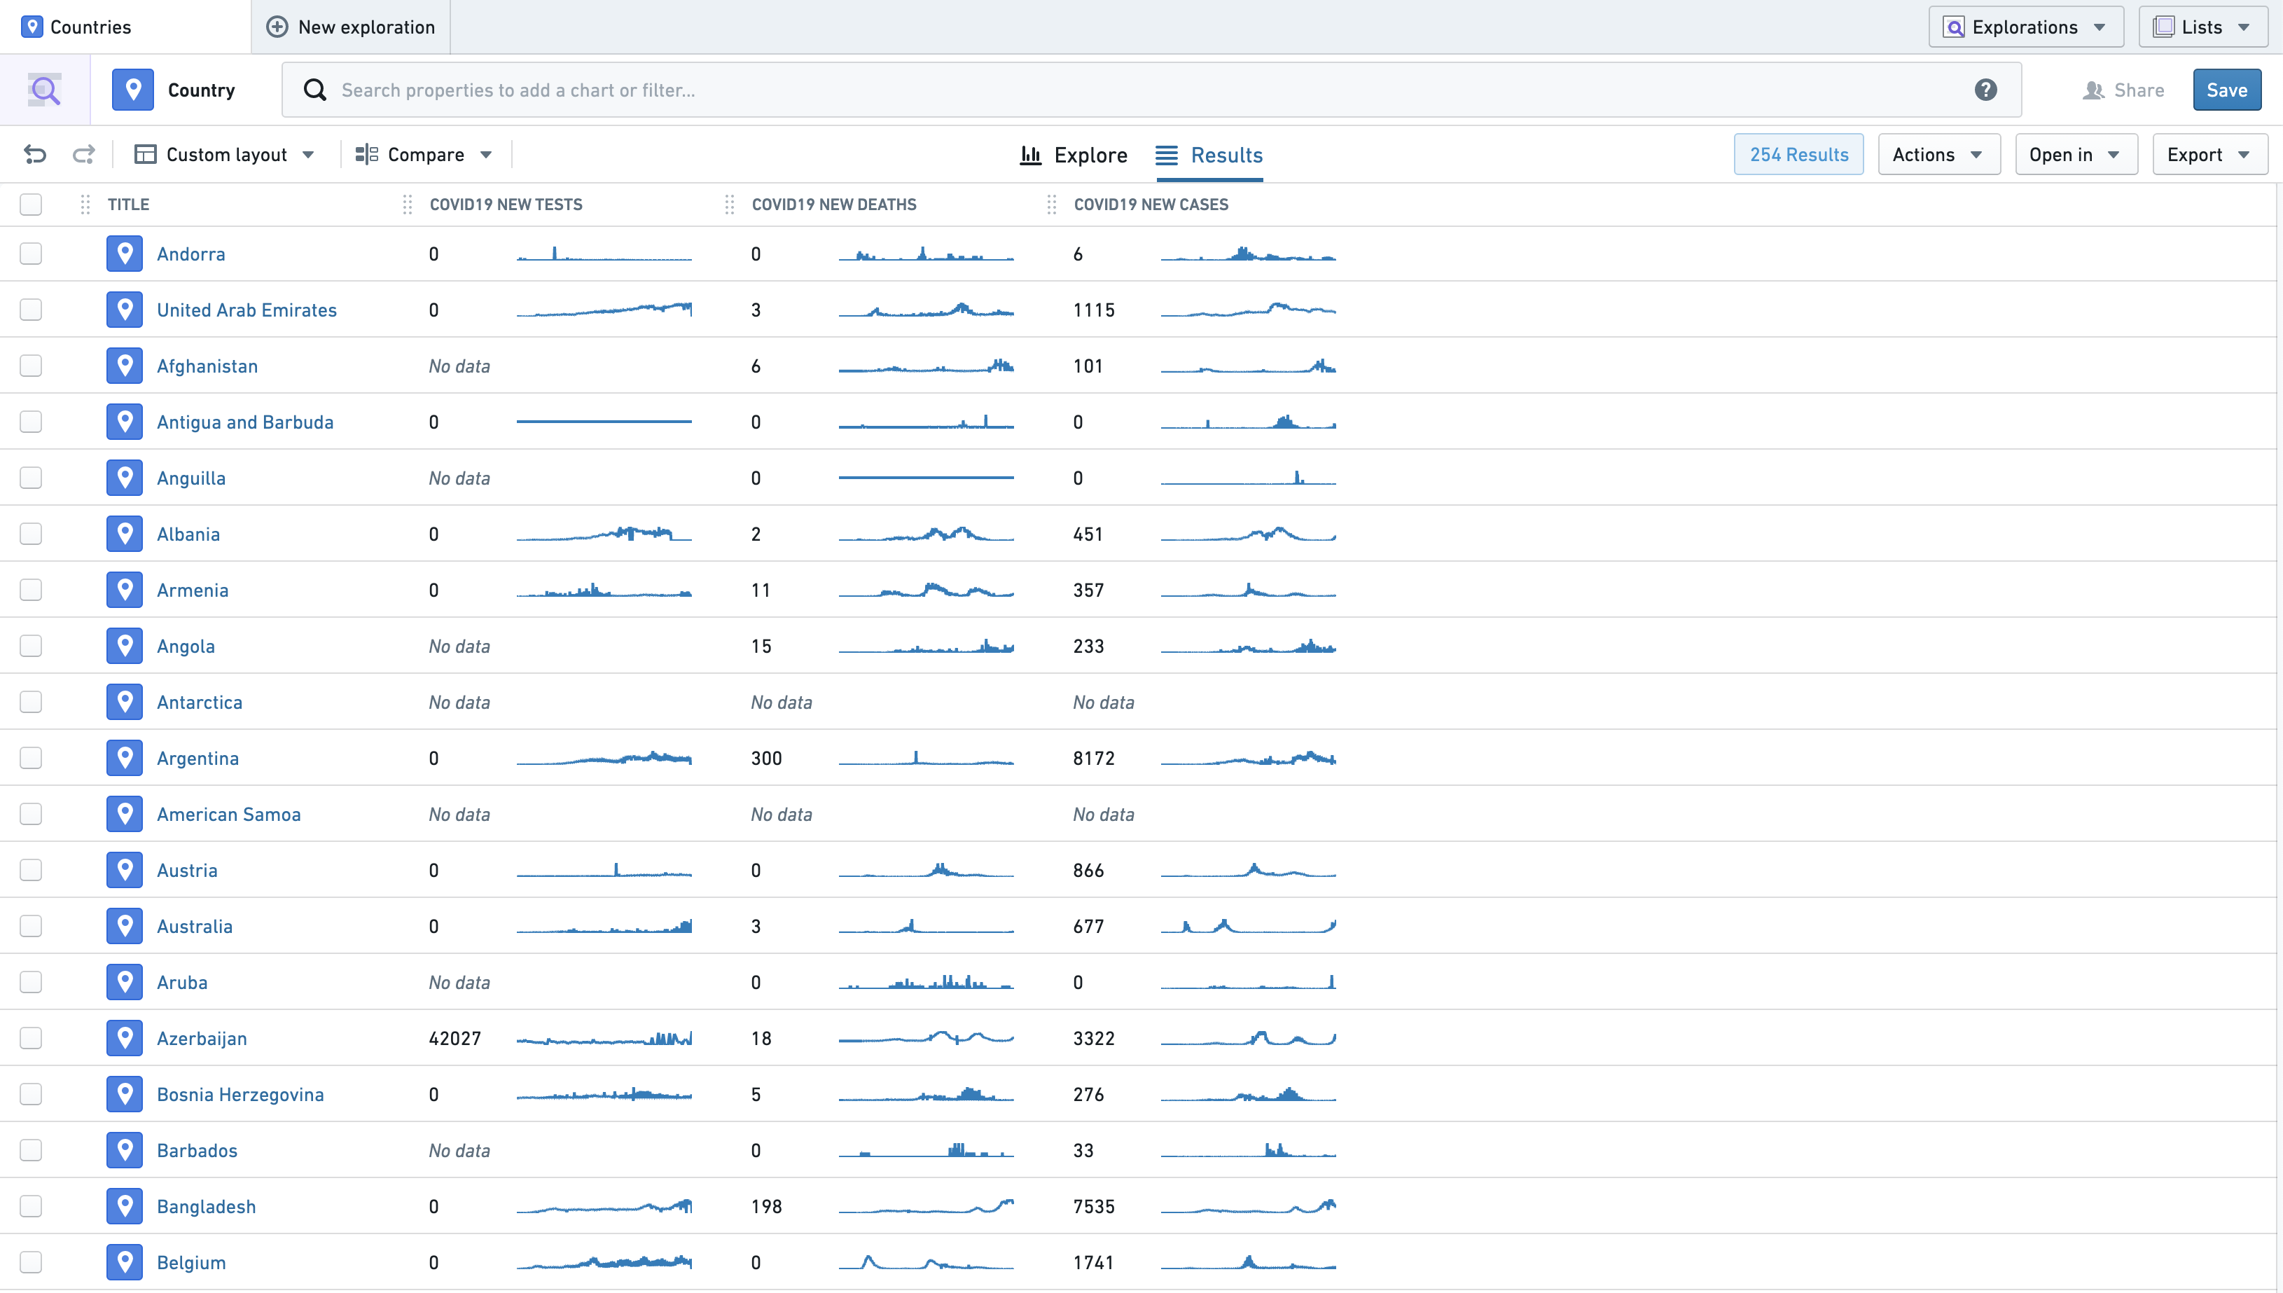The width and height of the screenshot is (2283, 1293).
Task: Click the Share person icon
Action: 2093,90
